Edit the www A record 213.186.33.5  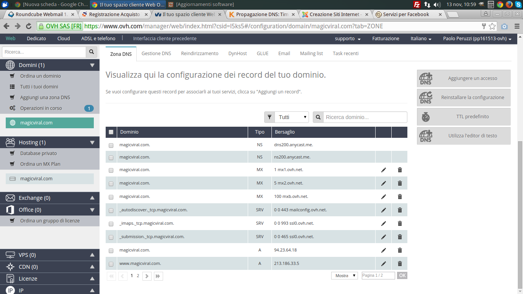coord(384,264)
